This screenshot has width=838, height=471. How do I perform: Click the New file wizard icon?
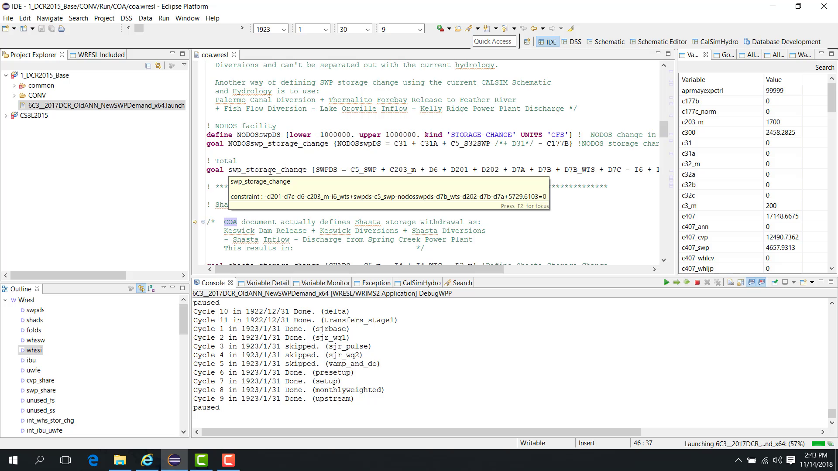pos(6,29)
